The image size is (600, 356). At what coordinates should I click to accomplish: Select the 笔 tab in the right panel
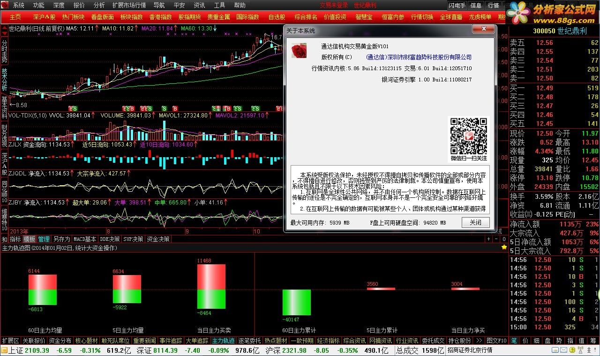tap(514, 341)
